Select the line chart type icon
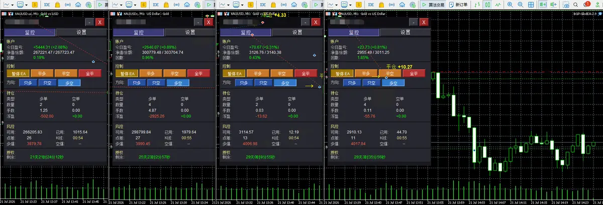This screenshot has width=603, height=205. tap(498, 5)
